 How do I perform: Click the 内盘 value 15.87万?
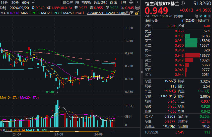pos(204,91)
